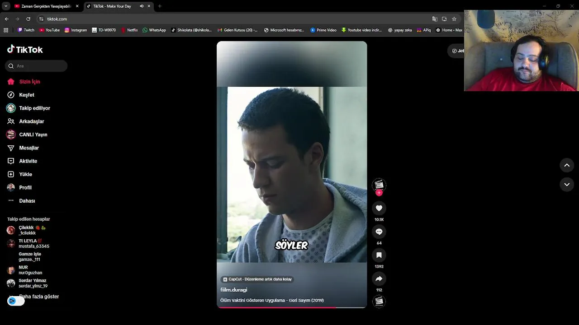Open followed account serdar_ylmz_19
Screen dimensions: 579x325
pos(27,283)
